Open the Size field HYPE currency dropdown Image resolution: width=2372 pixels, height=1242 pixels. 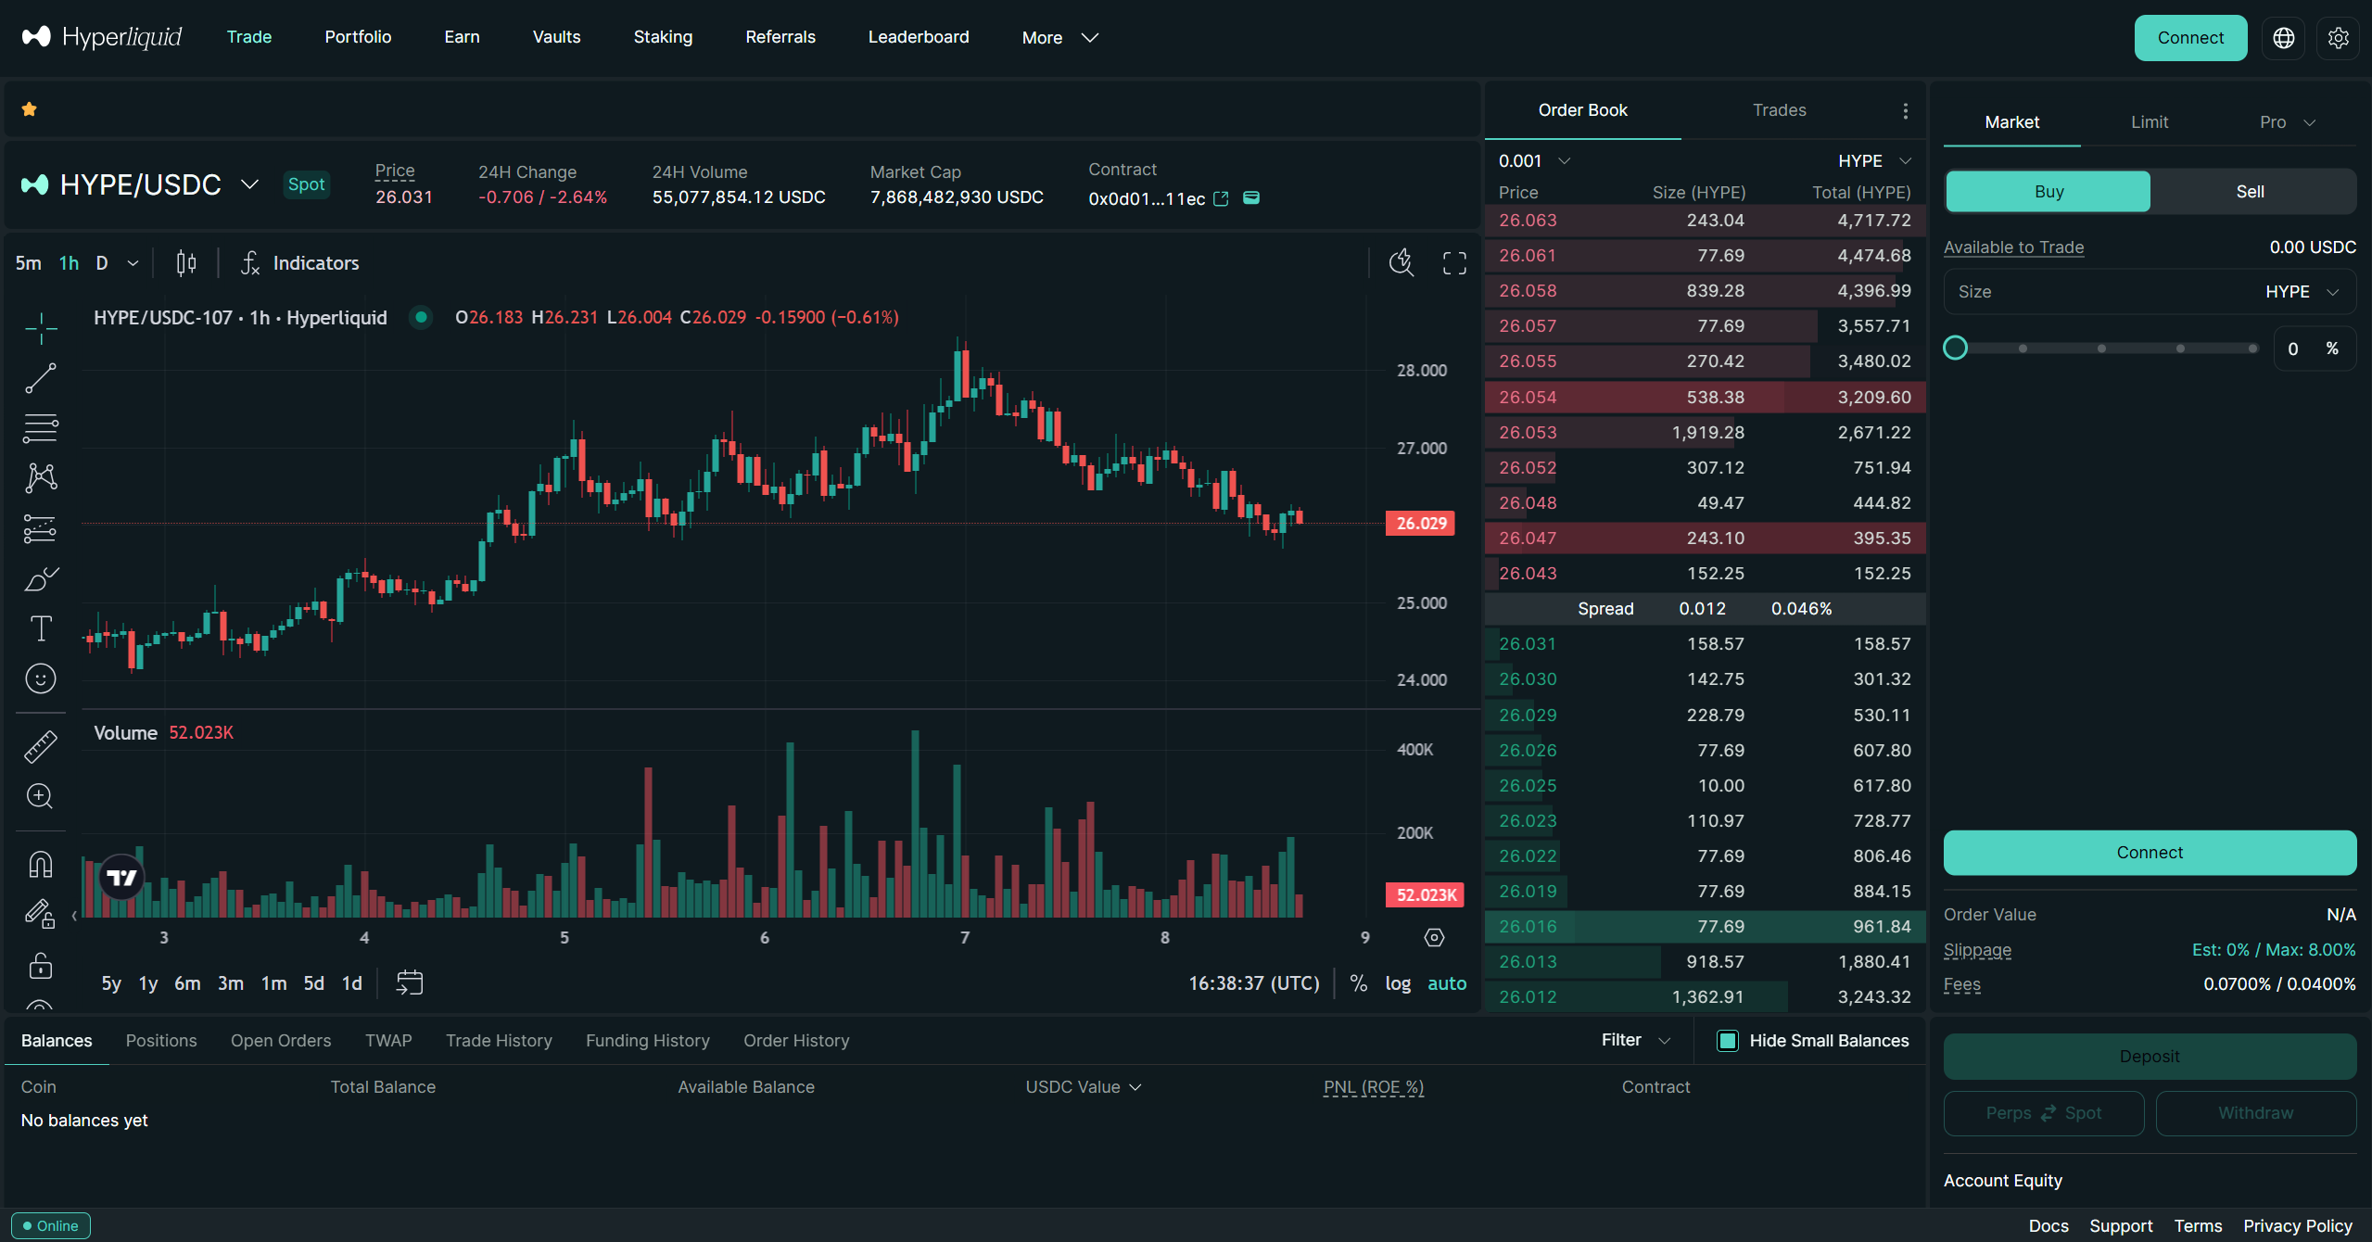(2302, 292)
